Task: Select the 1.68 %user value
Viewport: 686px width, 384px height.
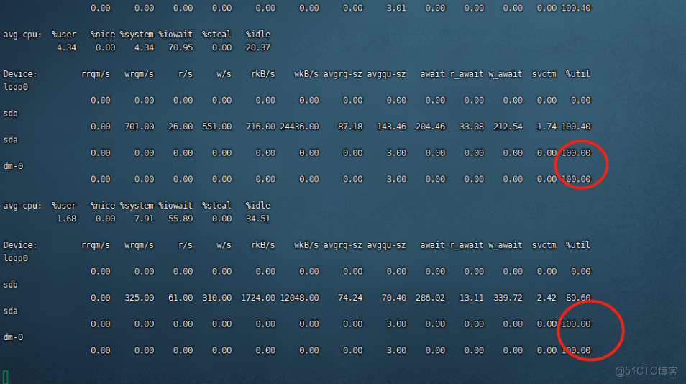Action: 66,219
